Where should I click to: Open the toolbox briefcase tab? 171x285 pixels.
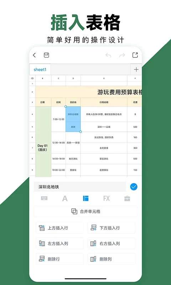click(127, 198)
